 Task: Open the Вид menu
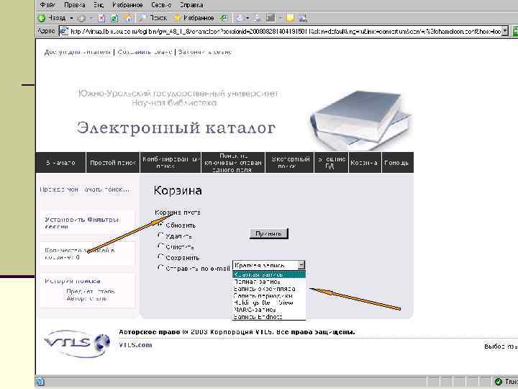(99, 5)
